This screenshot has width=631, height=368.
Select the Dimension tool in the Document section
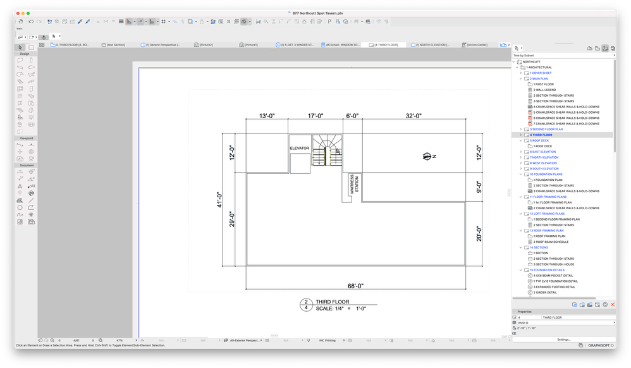click(20, 170)
